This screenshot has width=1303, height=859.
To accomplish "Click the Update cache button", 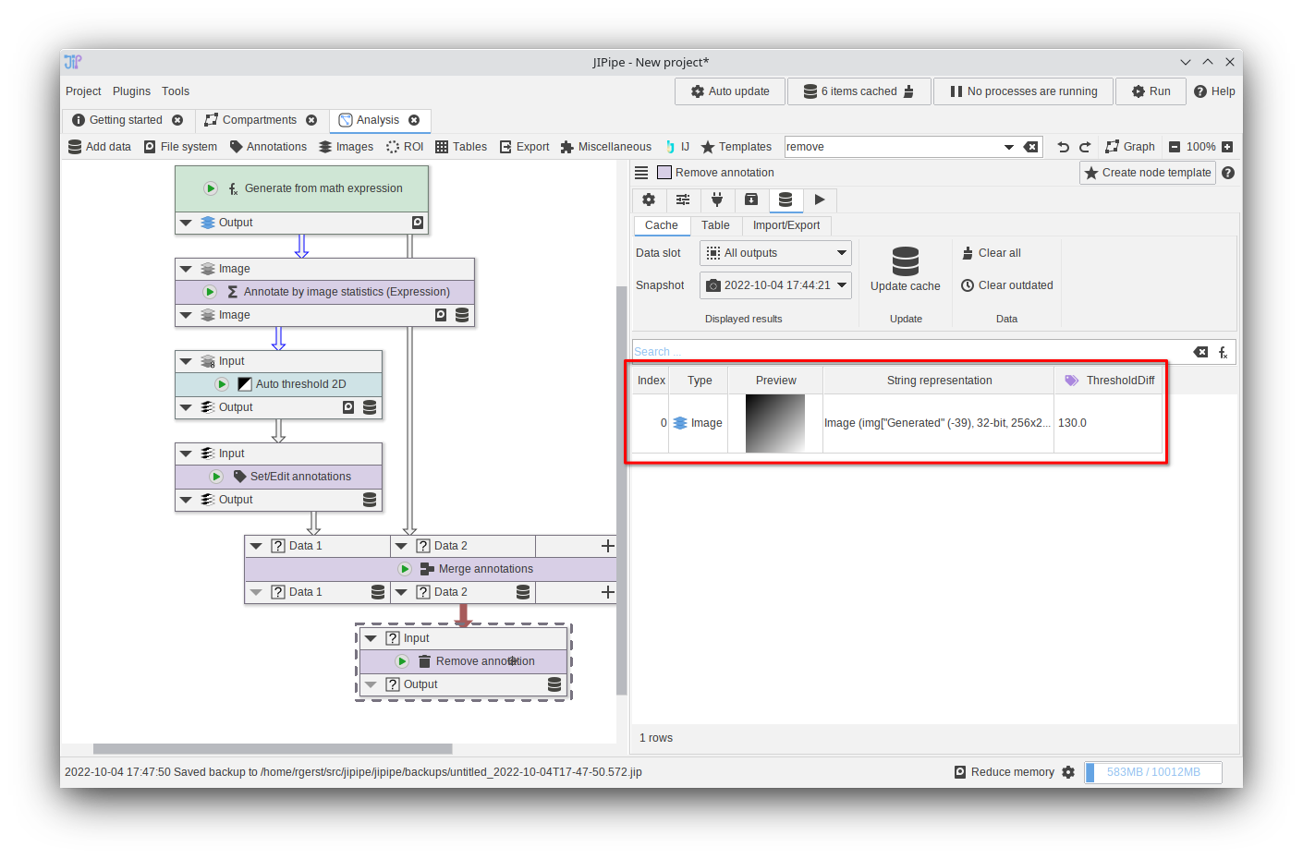I will coord(905,269).
